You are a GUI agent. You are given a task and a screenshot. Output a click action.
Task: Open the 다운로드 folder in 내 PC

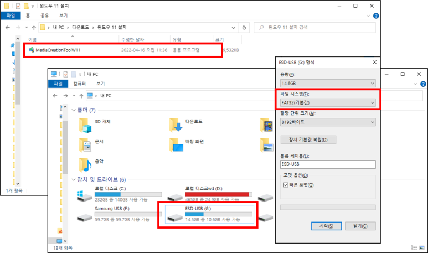click(x=176, y=125)
